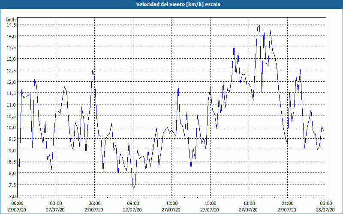Click the 28/07/20 date label

(x=325, y=210)
